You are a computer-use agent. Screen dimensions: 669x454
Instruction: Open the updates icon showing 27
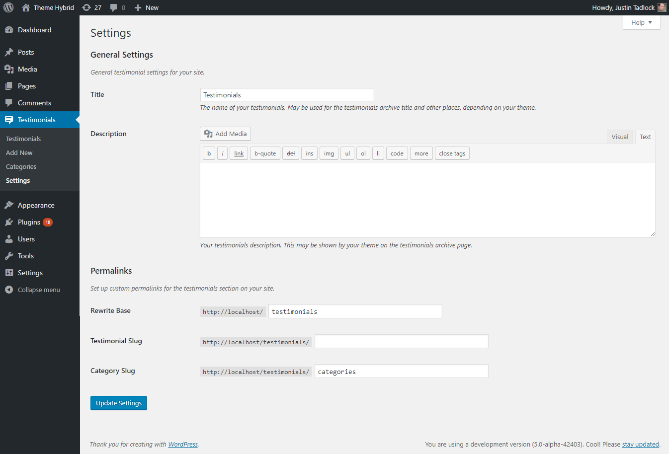click(x=86, y=7)
